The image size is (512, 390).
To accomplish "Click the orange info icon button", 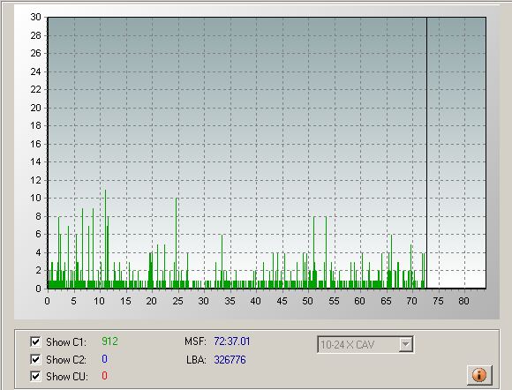I will click(479, 375).
